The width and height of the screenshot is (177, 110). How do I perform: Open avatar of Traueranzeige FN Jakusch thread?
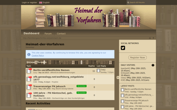29,87
